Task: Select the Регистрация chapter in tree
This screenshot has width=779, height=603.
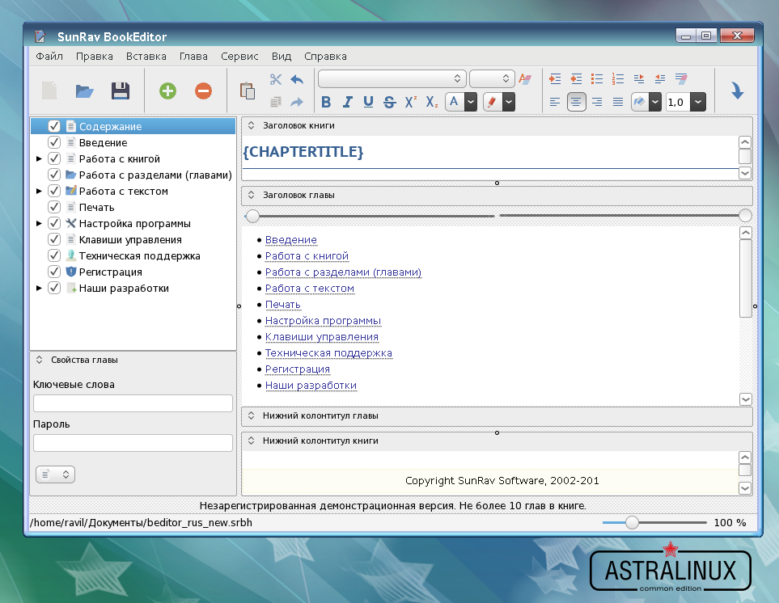Action: (110, 272)
